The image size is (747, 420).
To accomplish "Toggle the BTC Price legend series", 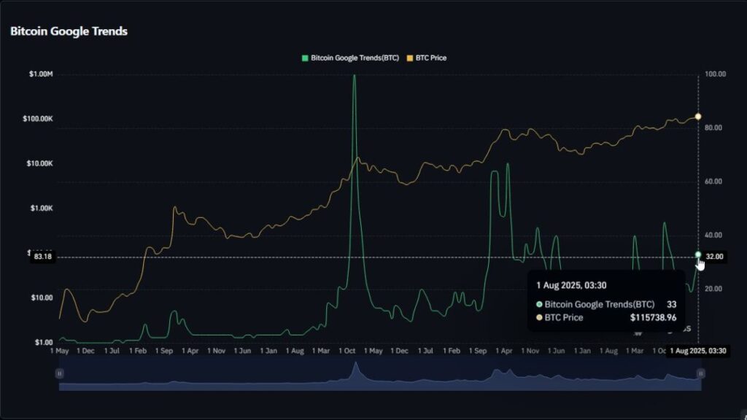I will pos(427,58).
